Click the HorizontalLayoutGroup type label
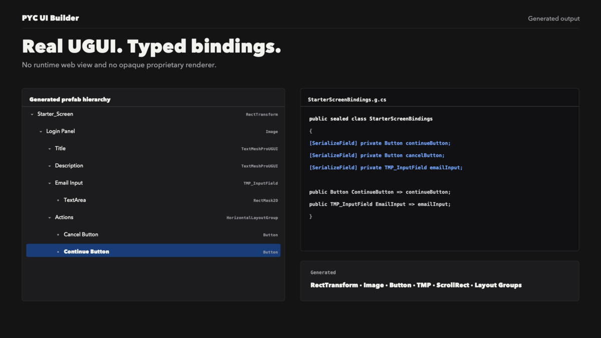 252,218
